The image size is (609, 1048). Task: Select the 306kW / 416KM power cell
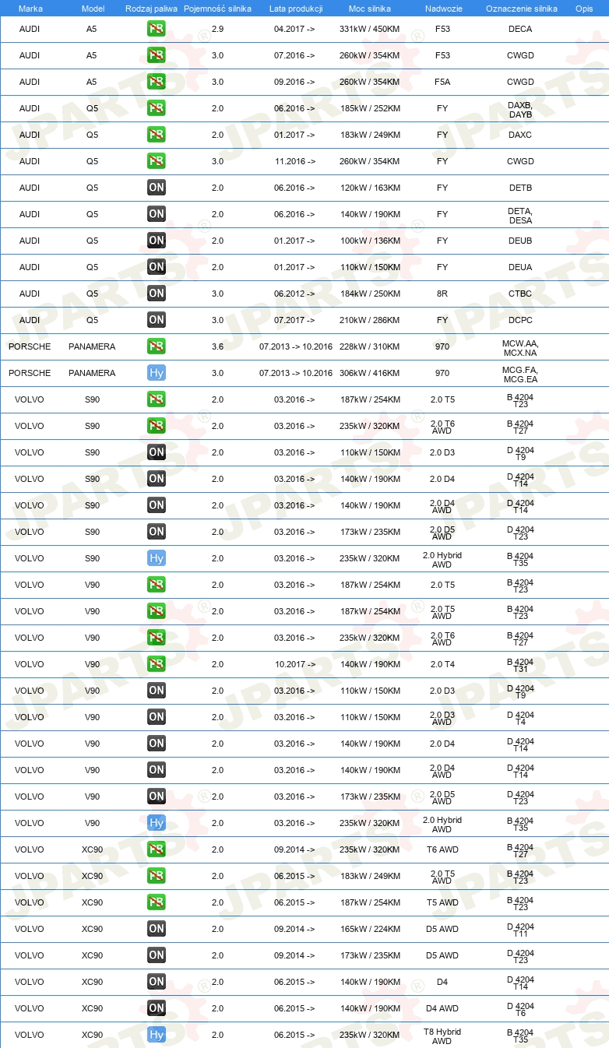(x=370, y=373)
